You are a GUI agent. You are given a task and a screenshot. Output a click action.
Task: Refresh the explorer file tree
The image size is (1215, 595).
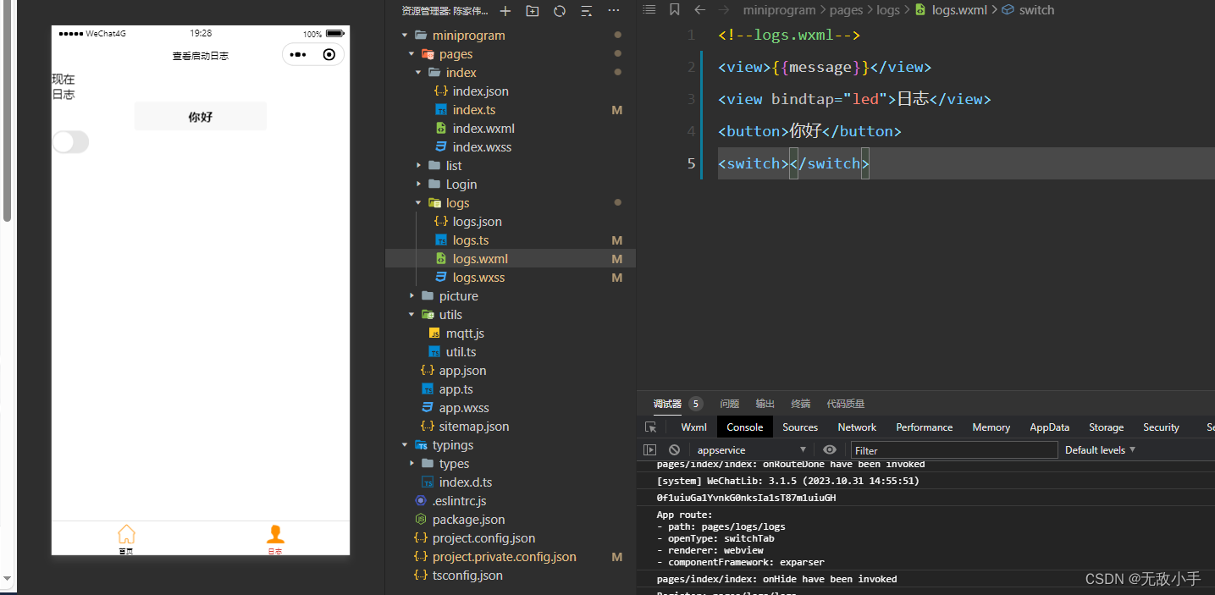tap(559, 11)
